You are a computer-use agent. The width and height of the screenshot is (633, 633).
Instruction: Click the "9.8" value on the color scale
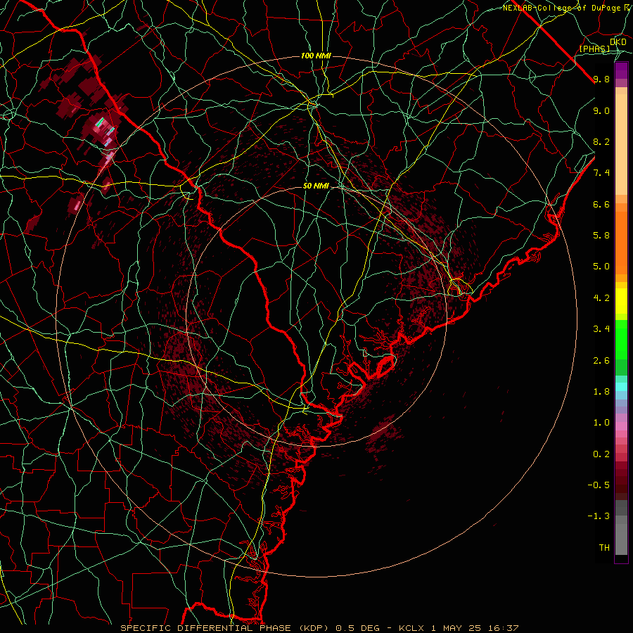[601, 79]
